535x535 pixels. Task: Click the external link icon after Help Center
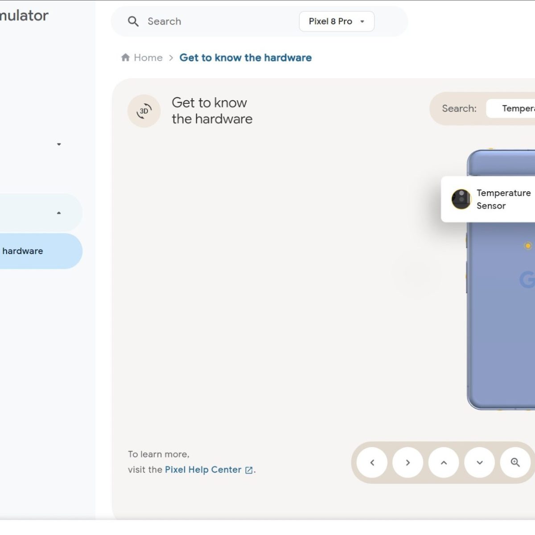click(249, 470)
